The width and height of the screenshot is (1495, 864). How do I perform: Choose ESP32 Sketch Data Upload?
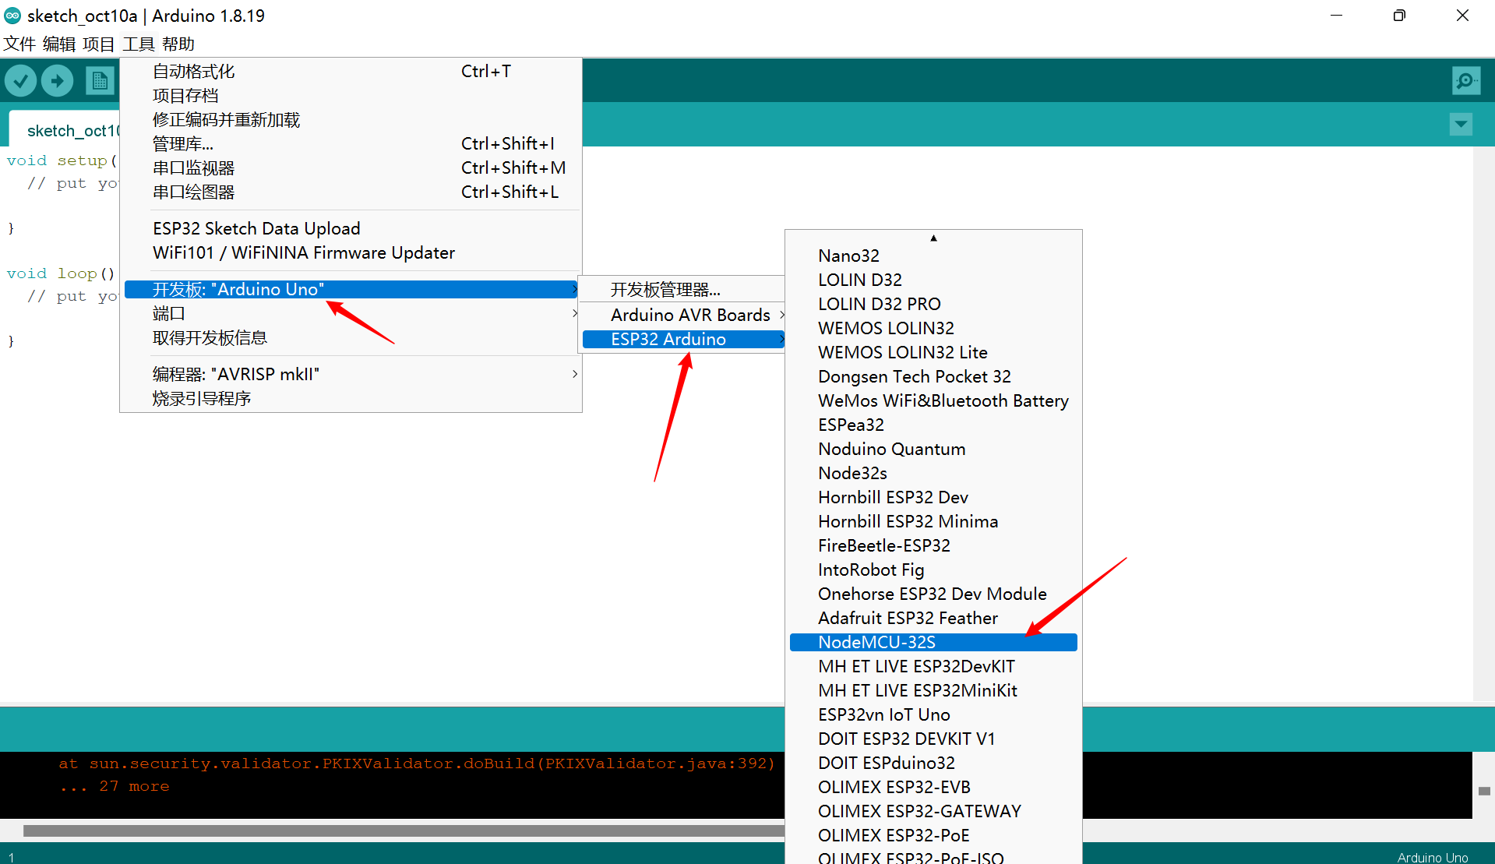(351, 229)
